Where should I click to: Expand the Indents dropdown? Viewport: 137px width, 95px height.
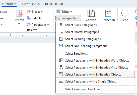(35, 18)
